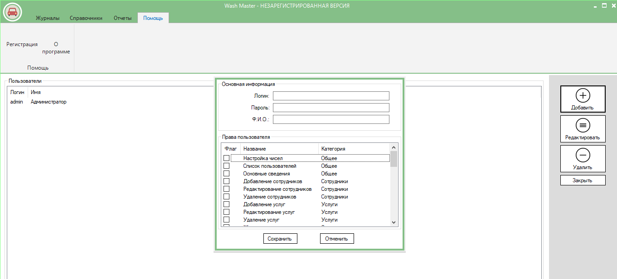This screenshot has width=617, height=279.
Task: Click the Администратор name cell
Action: pos(49,102)
